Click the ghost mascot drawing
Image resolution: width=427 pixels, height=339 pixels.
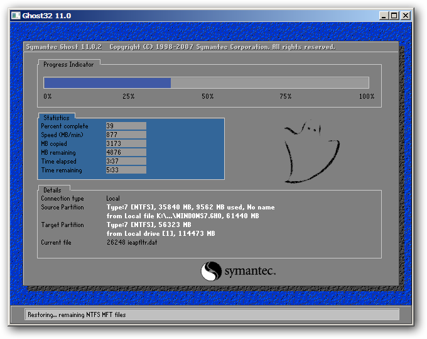pyautogui.click(x=312, y=152)
